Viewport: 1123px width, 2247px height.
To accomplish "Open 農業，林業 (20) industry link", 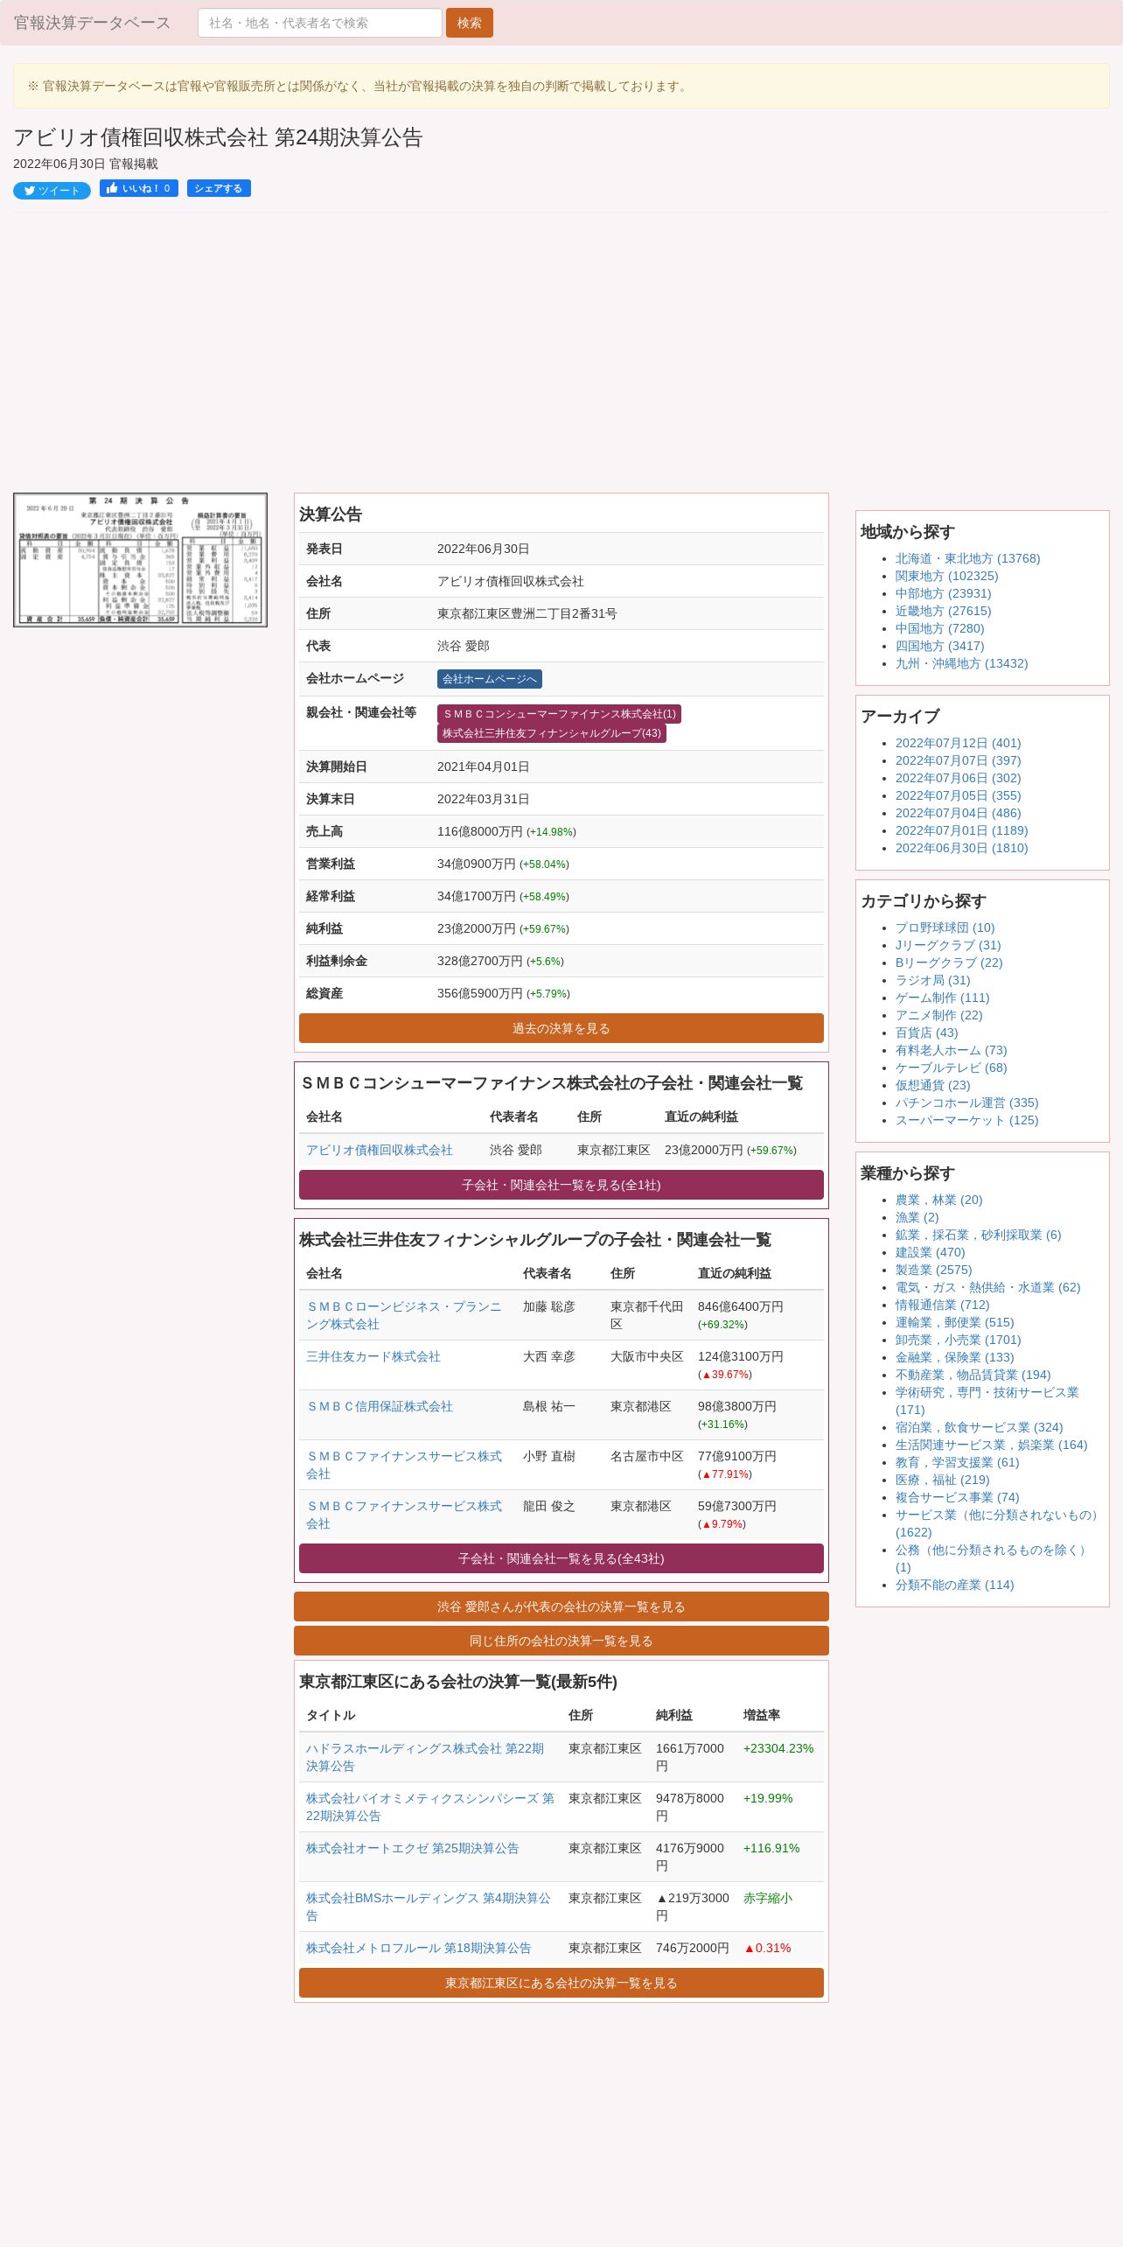I will (939, 1200).
